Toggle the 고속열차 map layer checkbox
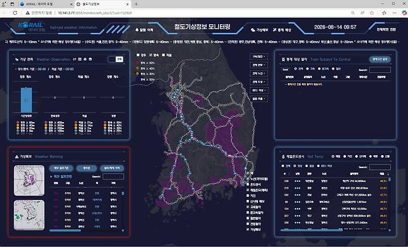The width and height of the screenshot is (408, 247). (x=248, y=207)
